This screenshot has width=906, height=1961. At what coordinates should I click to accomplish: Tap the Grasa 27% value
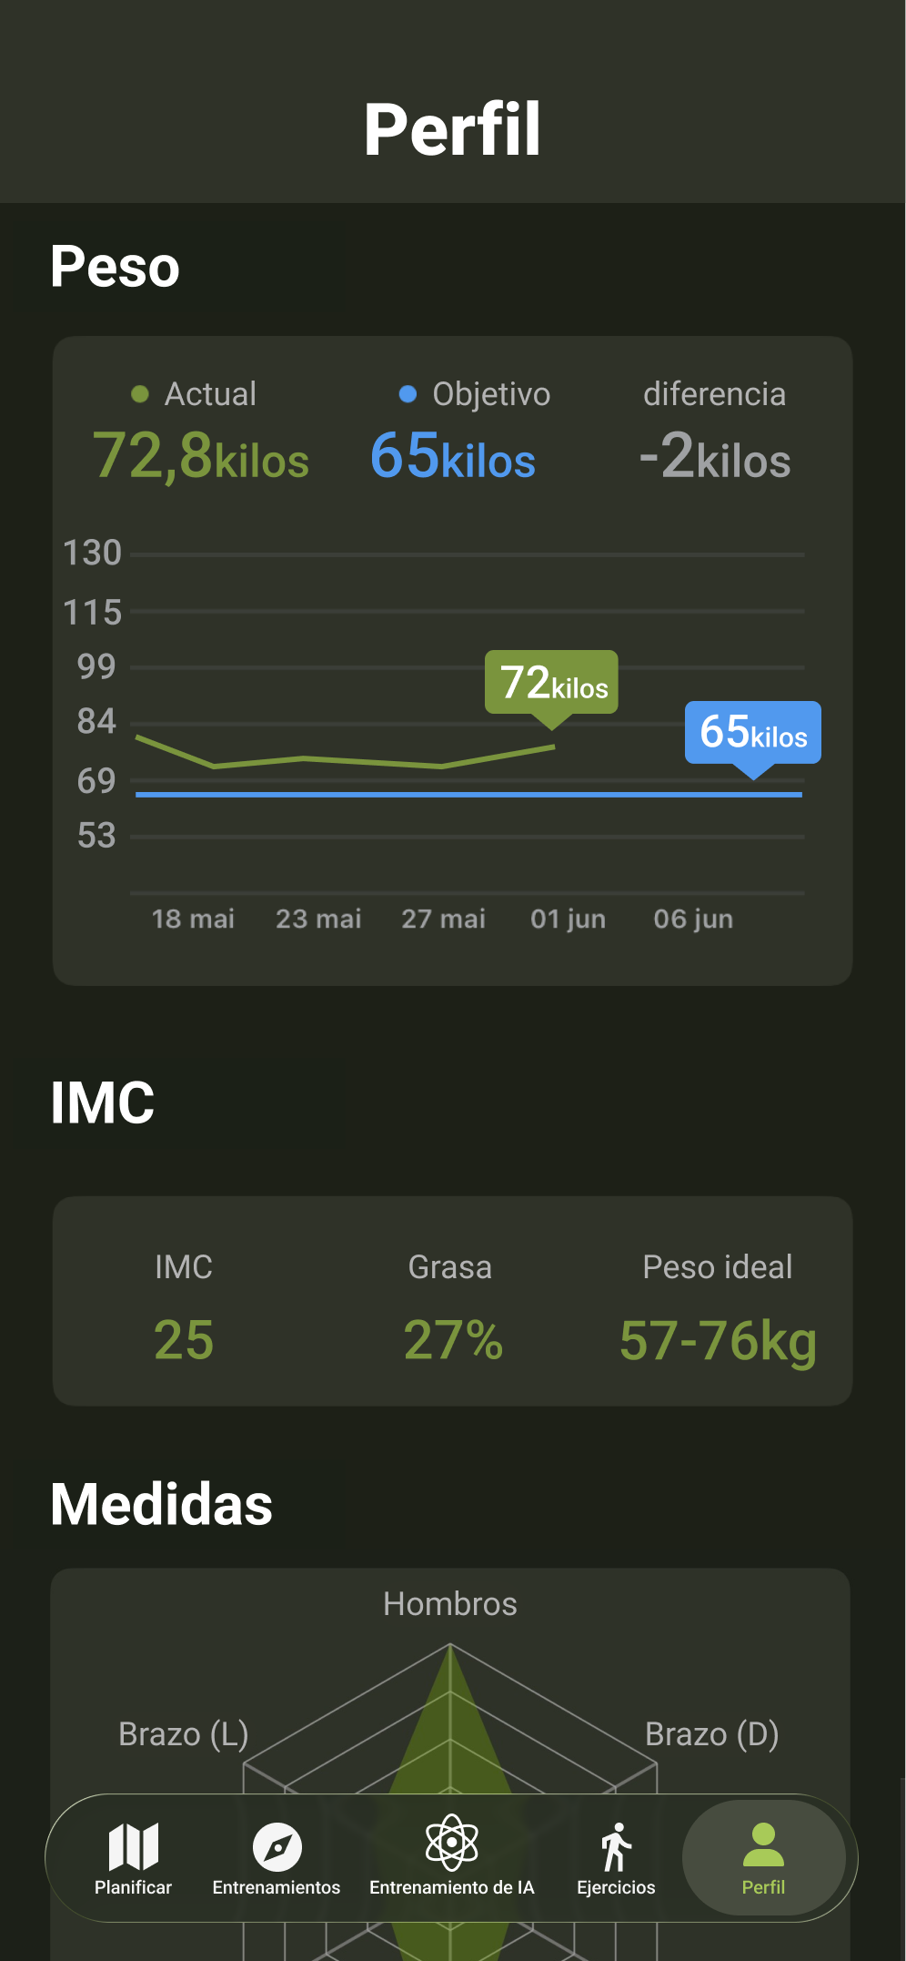(x=453, y=1340)
